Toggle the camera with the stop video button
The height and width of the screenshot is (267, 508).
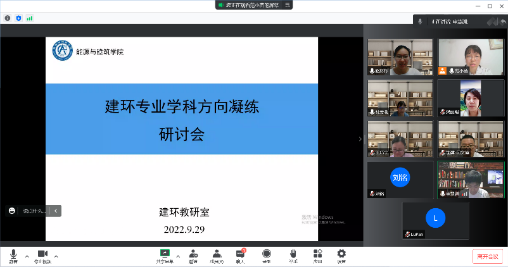[x=42, y=254]
